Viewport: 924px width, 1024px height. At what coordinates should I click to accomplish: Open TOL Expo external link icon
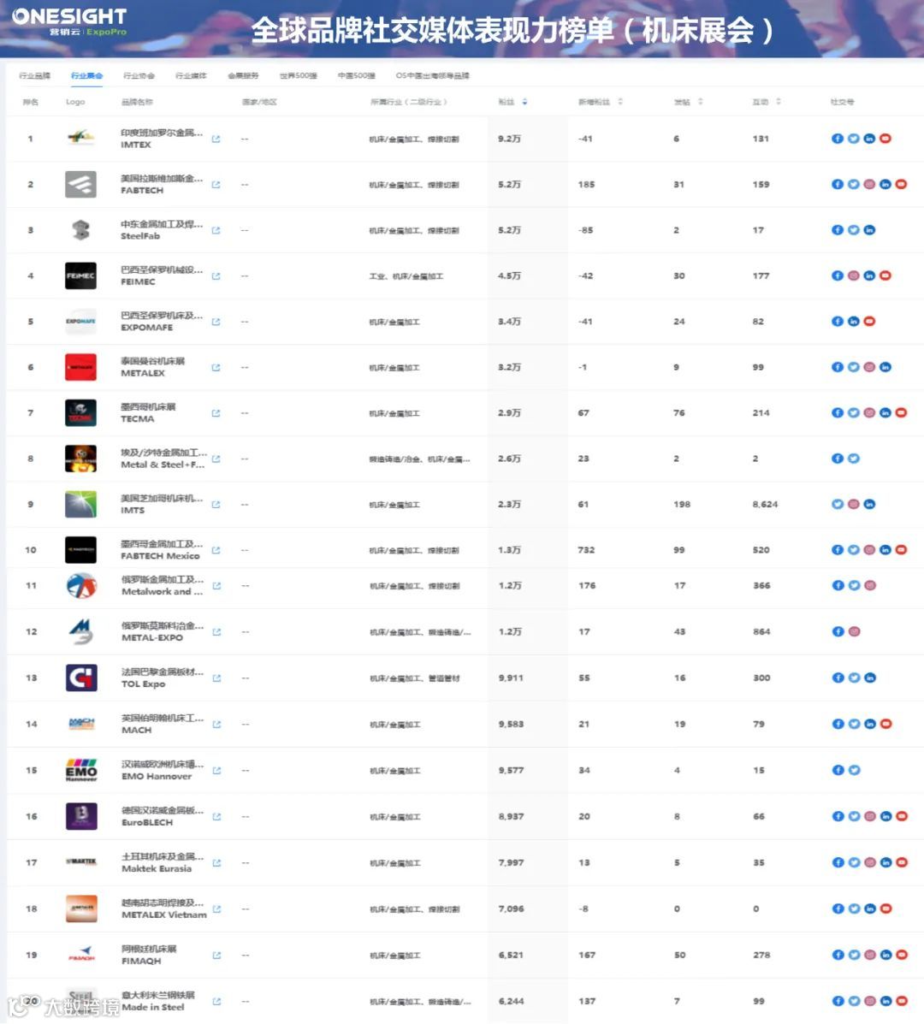(x=216, y=678)
